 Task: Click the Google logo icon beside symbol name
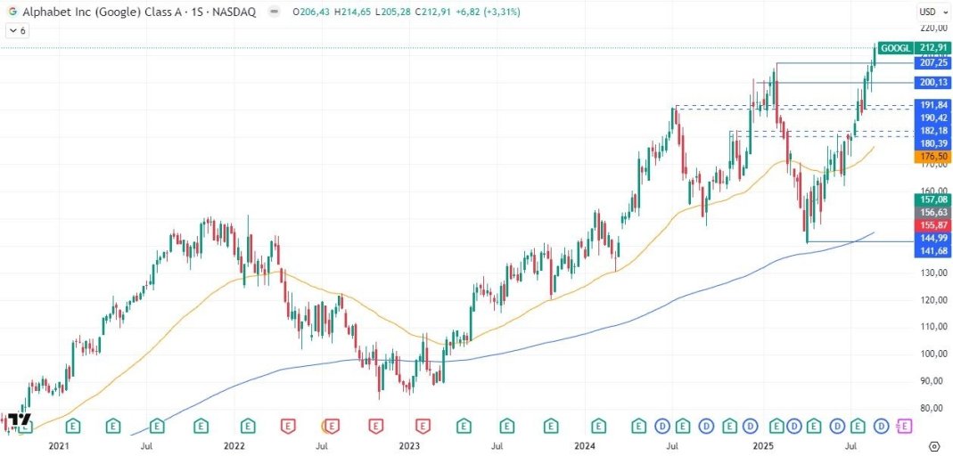12,12
